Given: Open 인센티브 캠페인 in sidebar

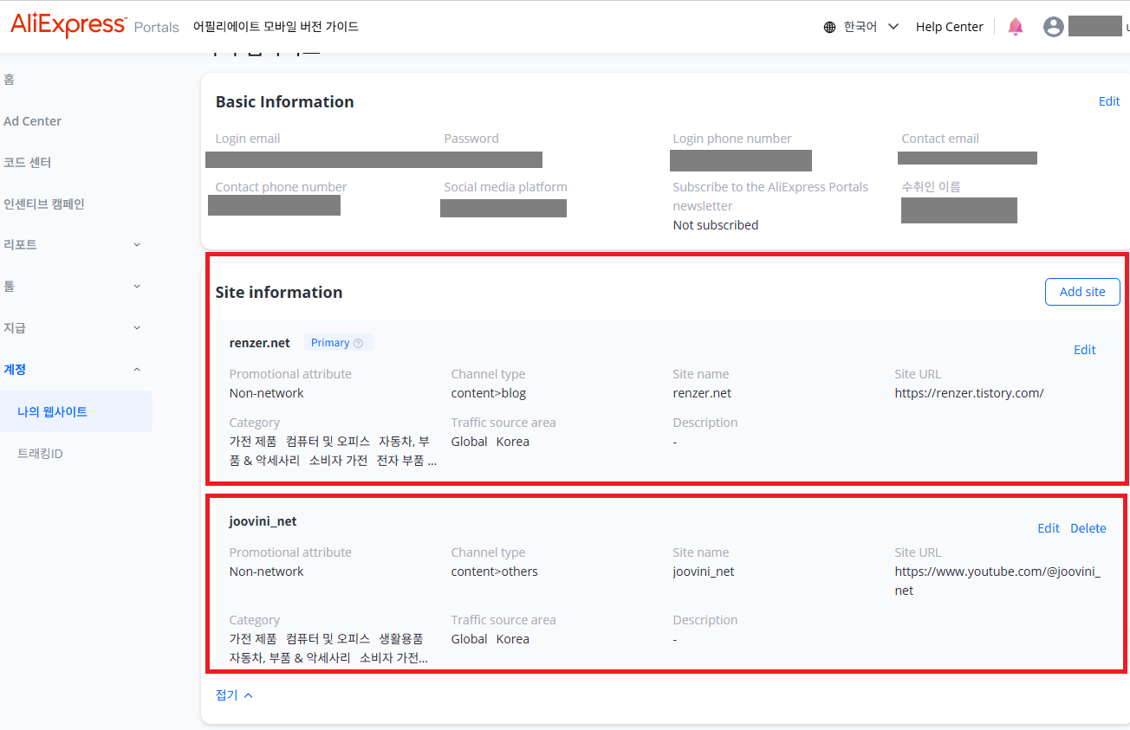Looking at the screenshot, I should (43, 204).
